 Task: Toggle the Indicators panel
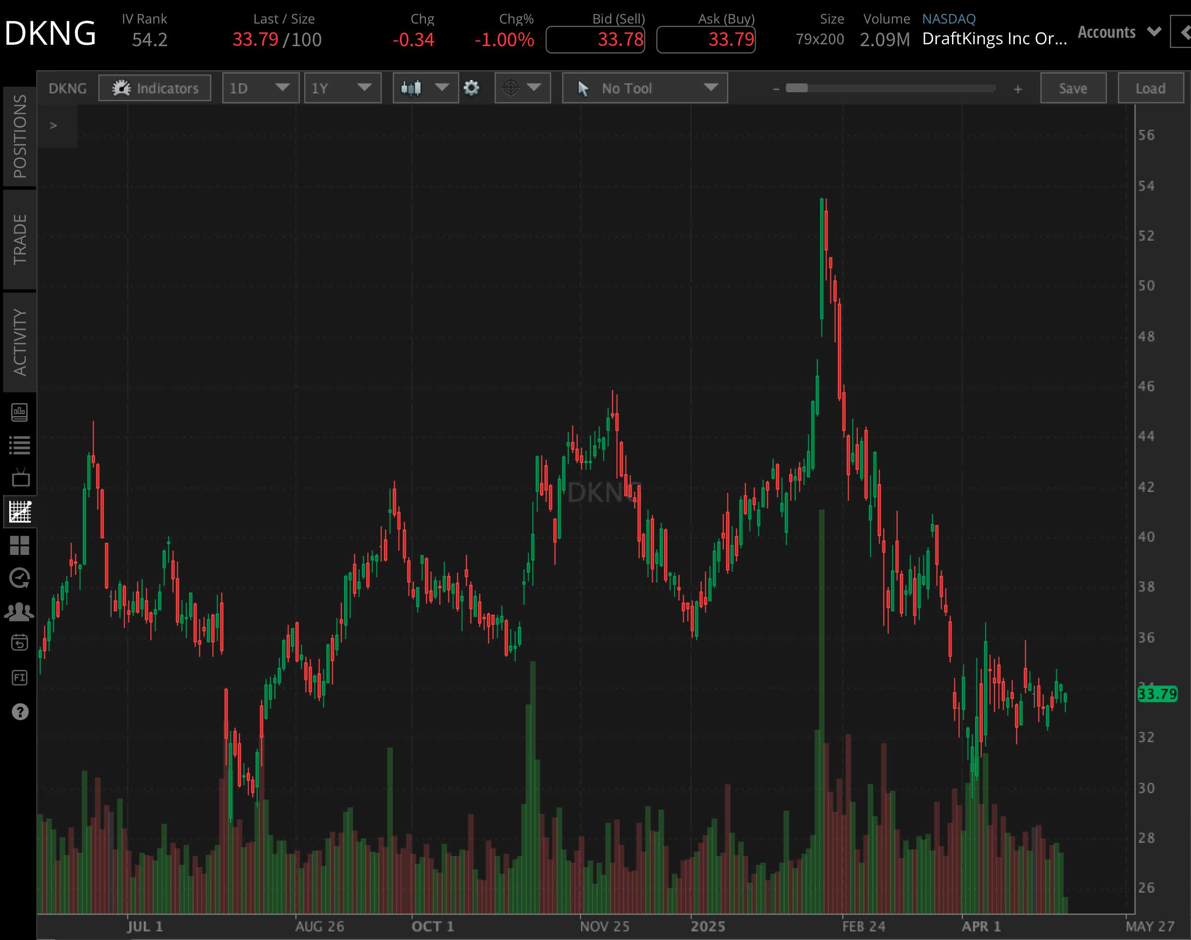pos(155,88)
